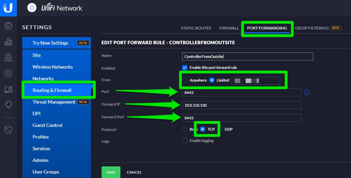Switch to the Static Routes tab
Image resolution: width=351 pixels, height=178 pixels.
(196, 28)
